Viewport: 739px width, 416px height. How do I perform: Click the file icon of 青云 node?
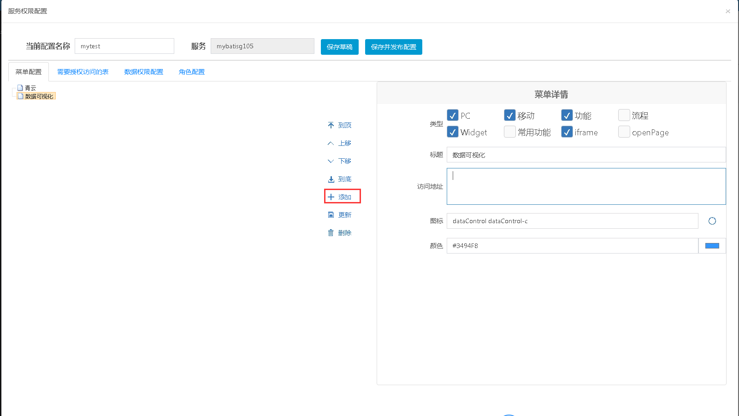(x=20, y=87)
